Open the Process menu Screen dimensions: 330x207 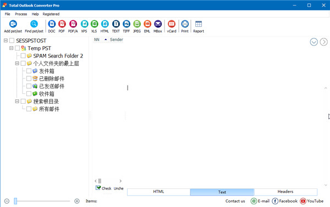tap(21, 14)
